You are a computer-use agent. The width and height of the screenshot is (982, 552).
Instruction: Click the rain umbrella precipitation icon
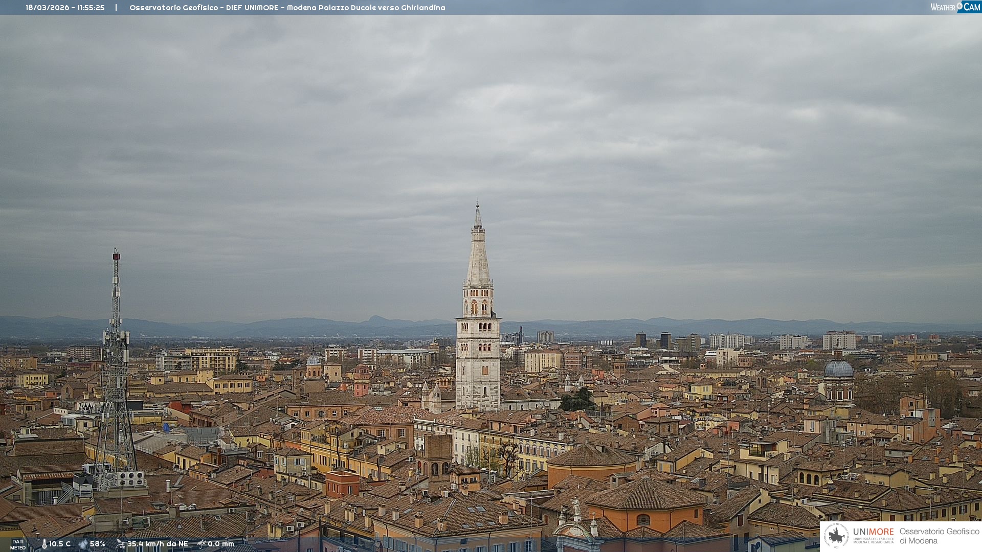202,544
